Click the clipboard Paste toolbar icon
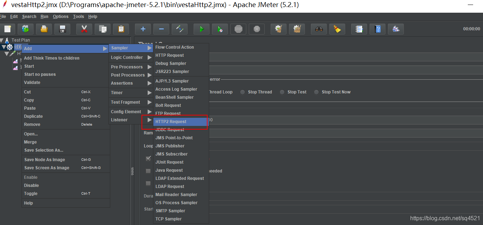Screen dimensions: 483x225 click(121, 29)
